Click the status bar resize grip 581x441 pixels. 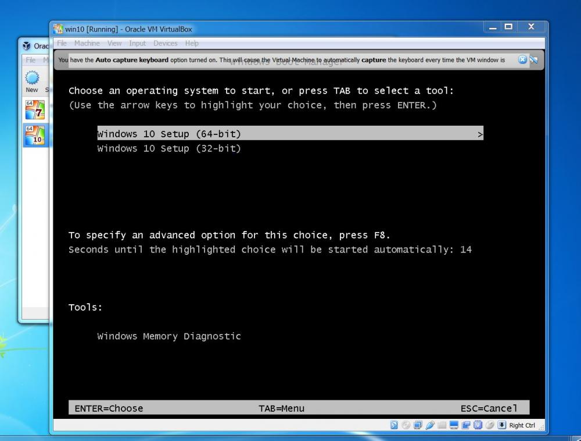pyautogui.click(x=541, y=428)
